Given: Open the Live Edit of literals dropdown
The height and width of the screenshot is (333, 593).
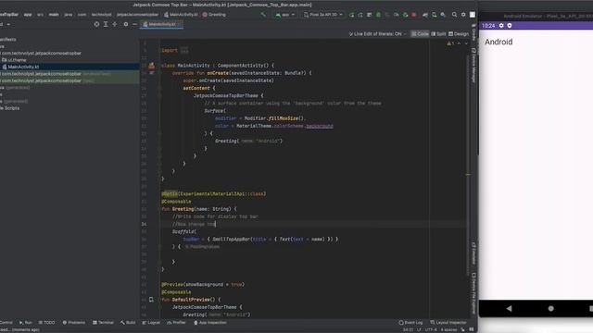Looking at the screenshot, I should pyautogui.click(x=377, y=34).
